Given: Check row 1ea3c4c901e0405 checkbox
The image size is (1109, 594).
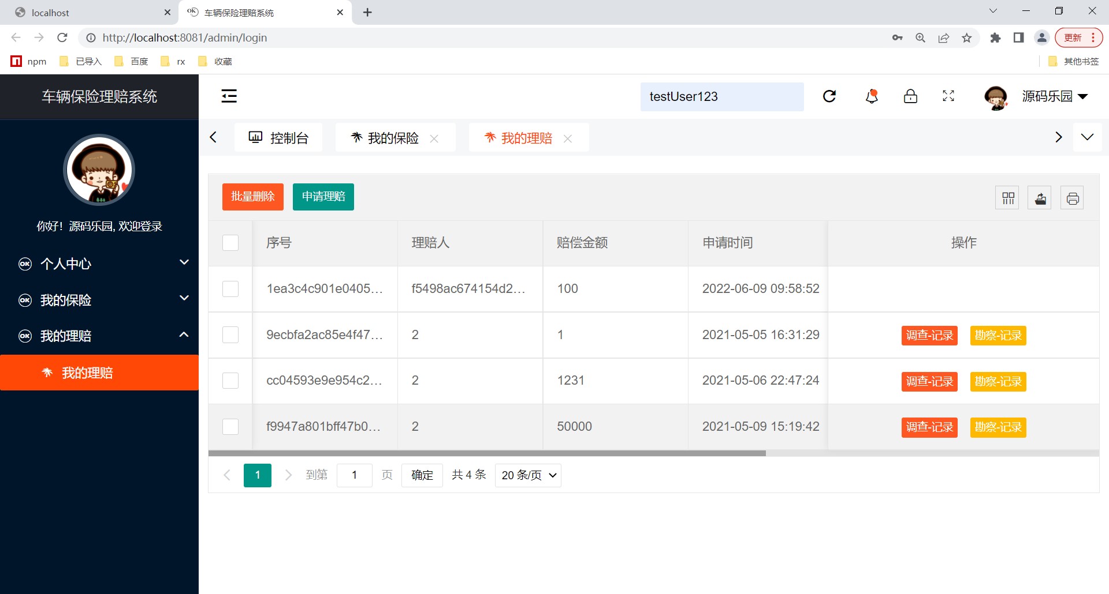Looking at the screenshot, I should [230, 289].
